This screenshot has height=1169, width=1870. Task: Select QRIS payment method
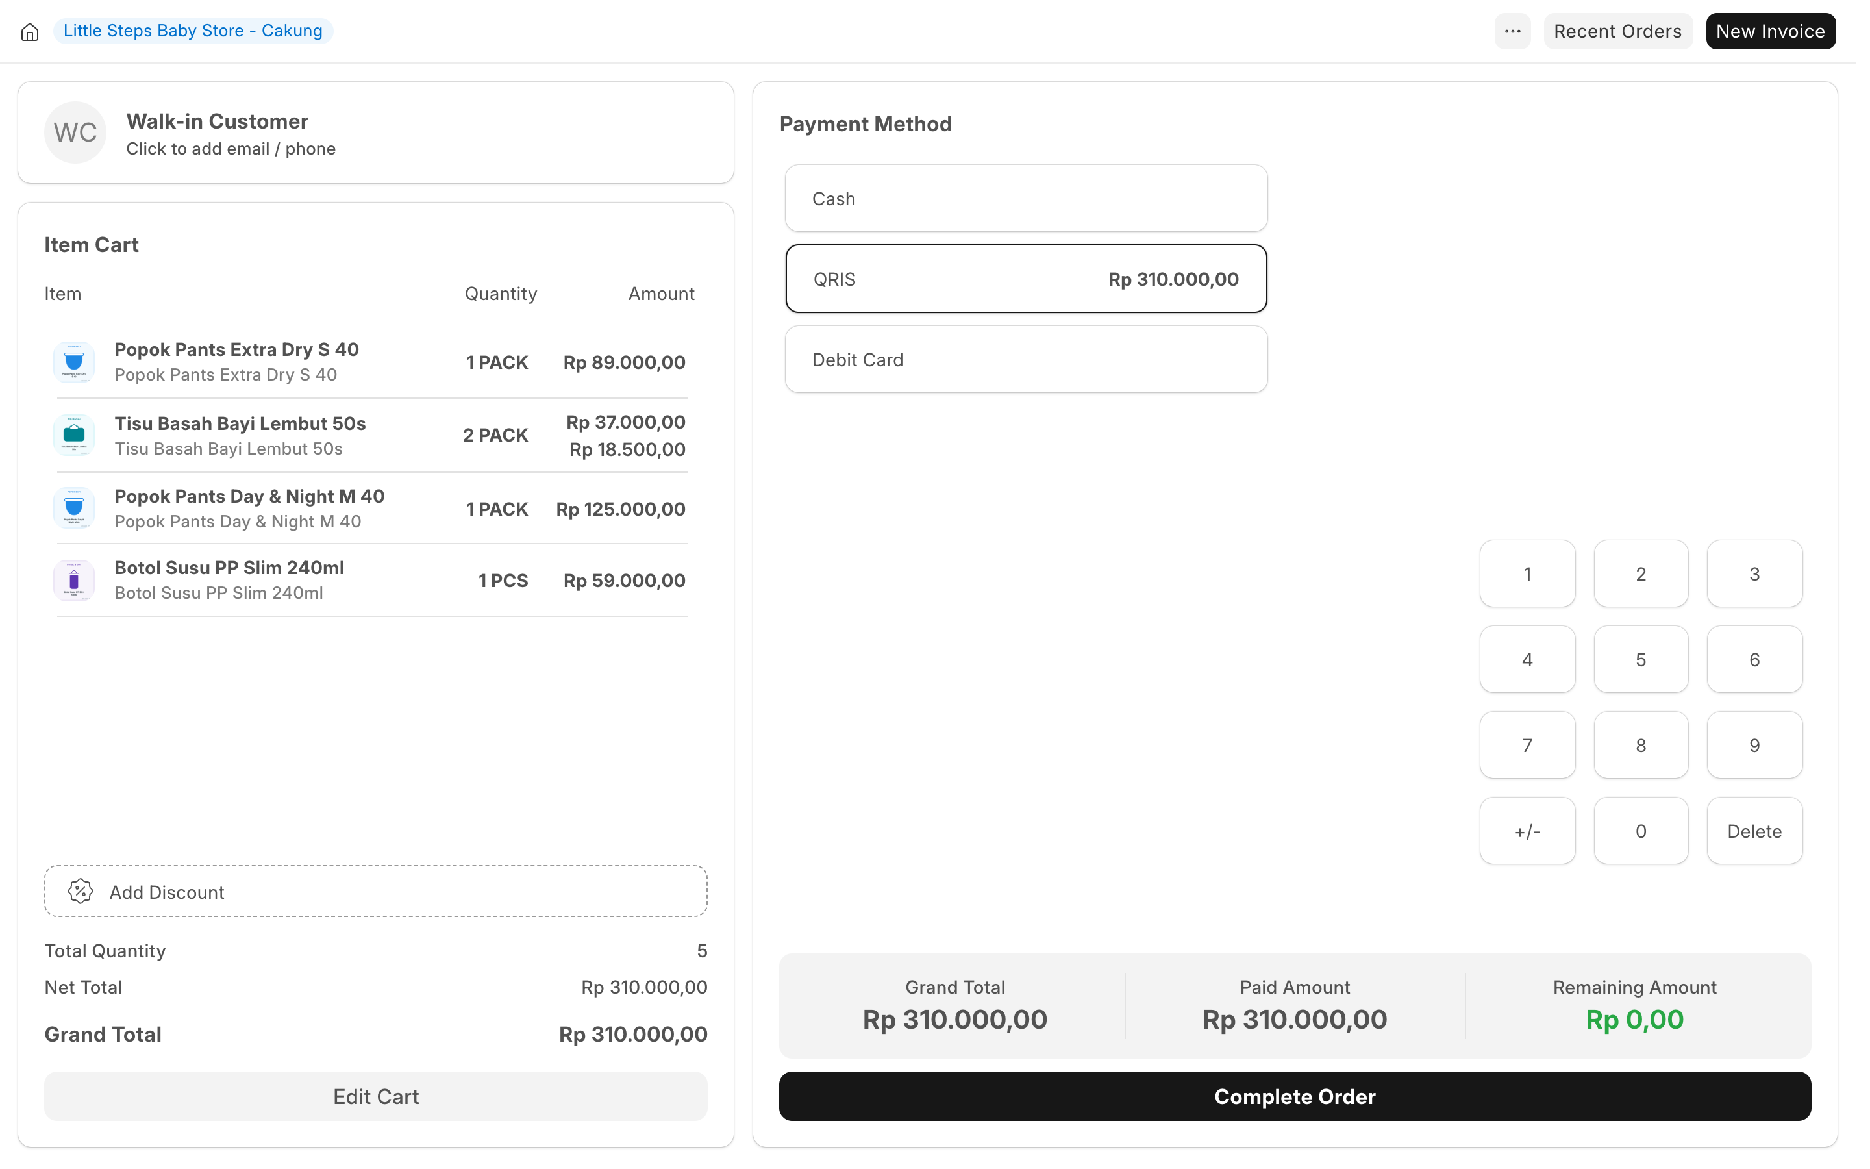pyautogui.click(x=1025, y=279)
